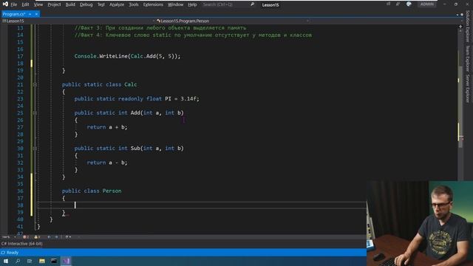
Task: Collapse the Add method outlining region
Action: [x=35, y=113]
